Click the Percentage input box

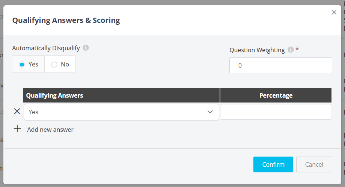[x=276, y=112]
